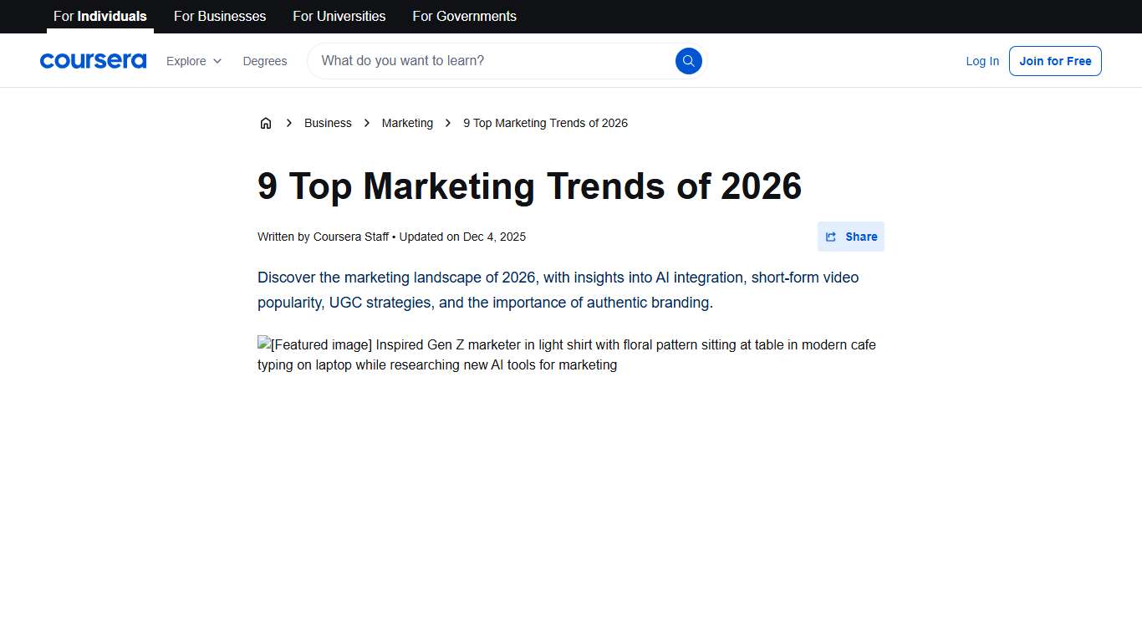This screenshot has height=642, width=1142.
Task: Click the broken featured image placeholder icon
Action: coord(263,344)
